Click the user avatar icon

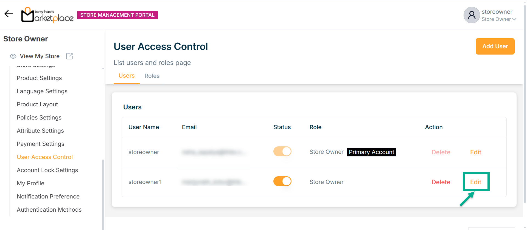[x=472, y=15]
